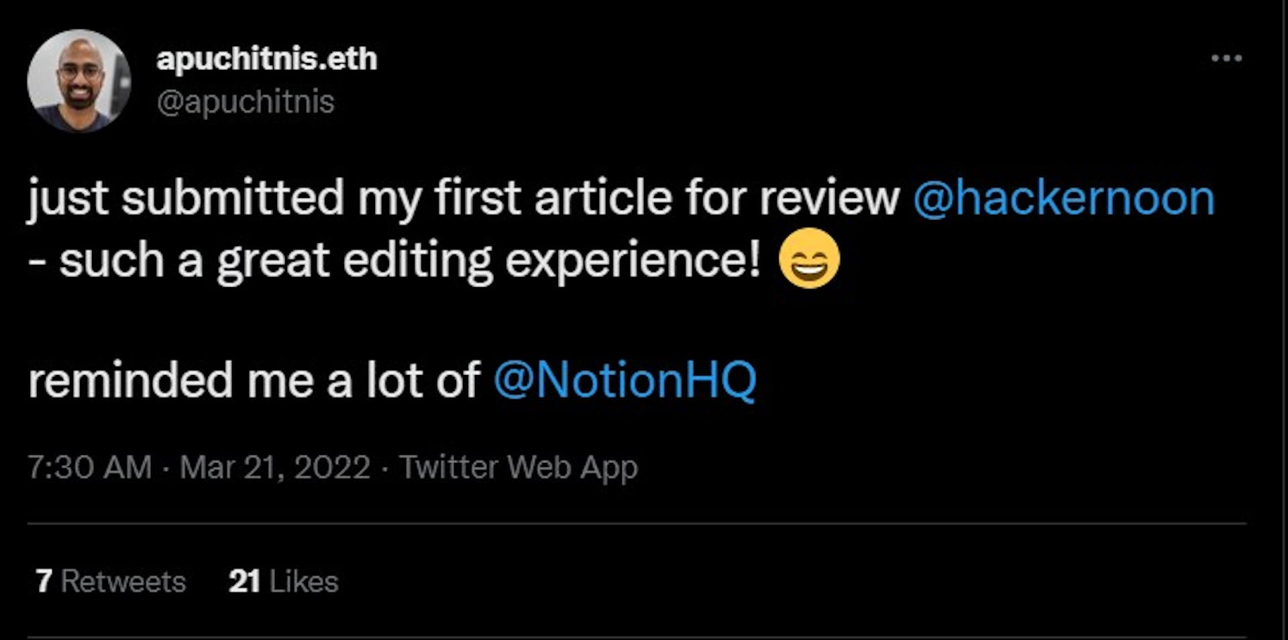Image resolution: width=1288 pixels, height=640 pixels.
Task: Click the retweet count number 7
Action: [44, 581]
